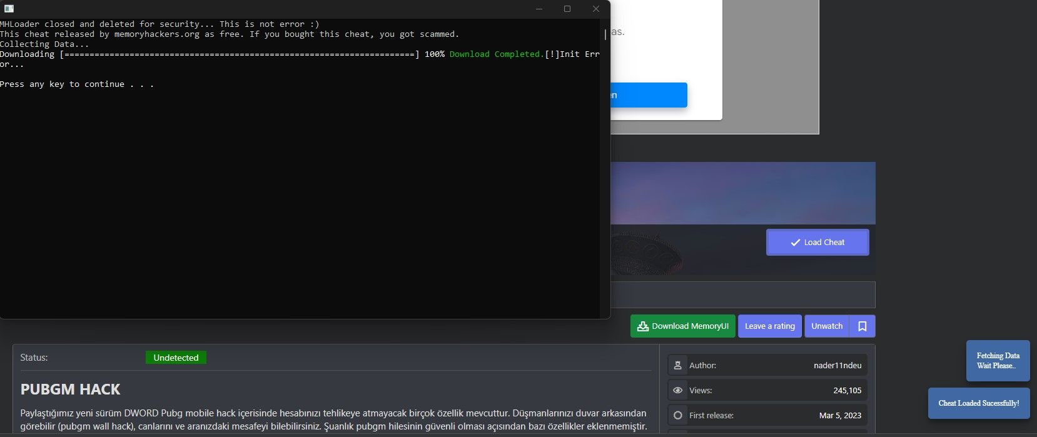Dismiss the Cheat Loaded Sucessfully notification
The height and width of the screenshot is (437, 1037).
click(x=979, y=403)
